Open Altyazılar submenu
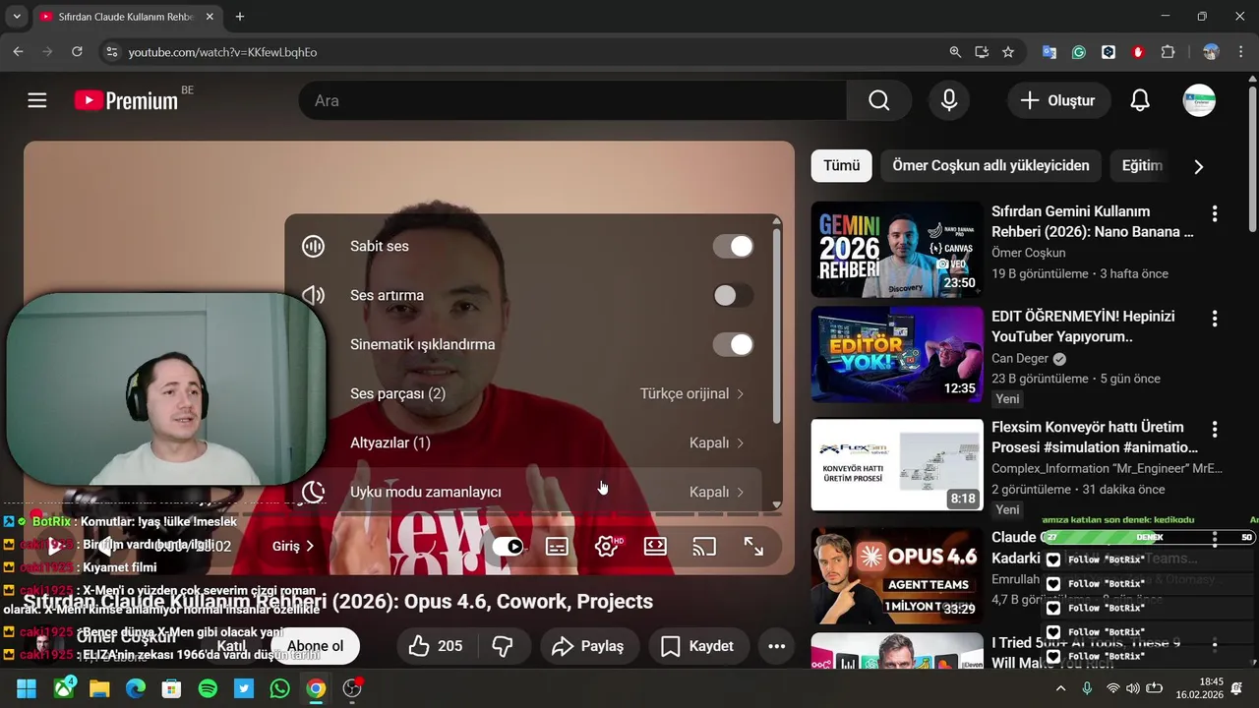The width and height of the screenshot is (1259, 708). [x=532, y=442]
